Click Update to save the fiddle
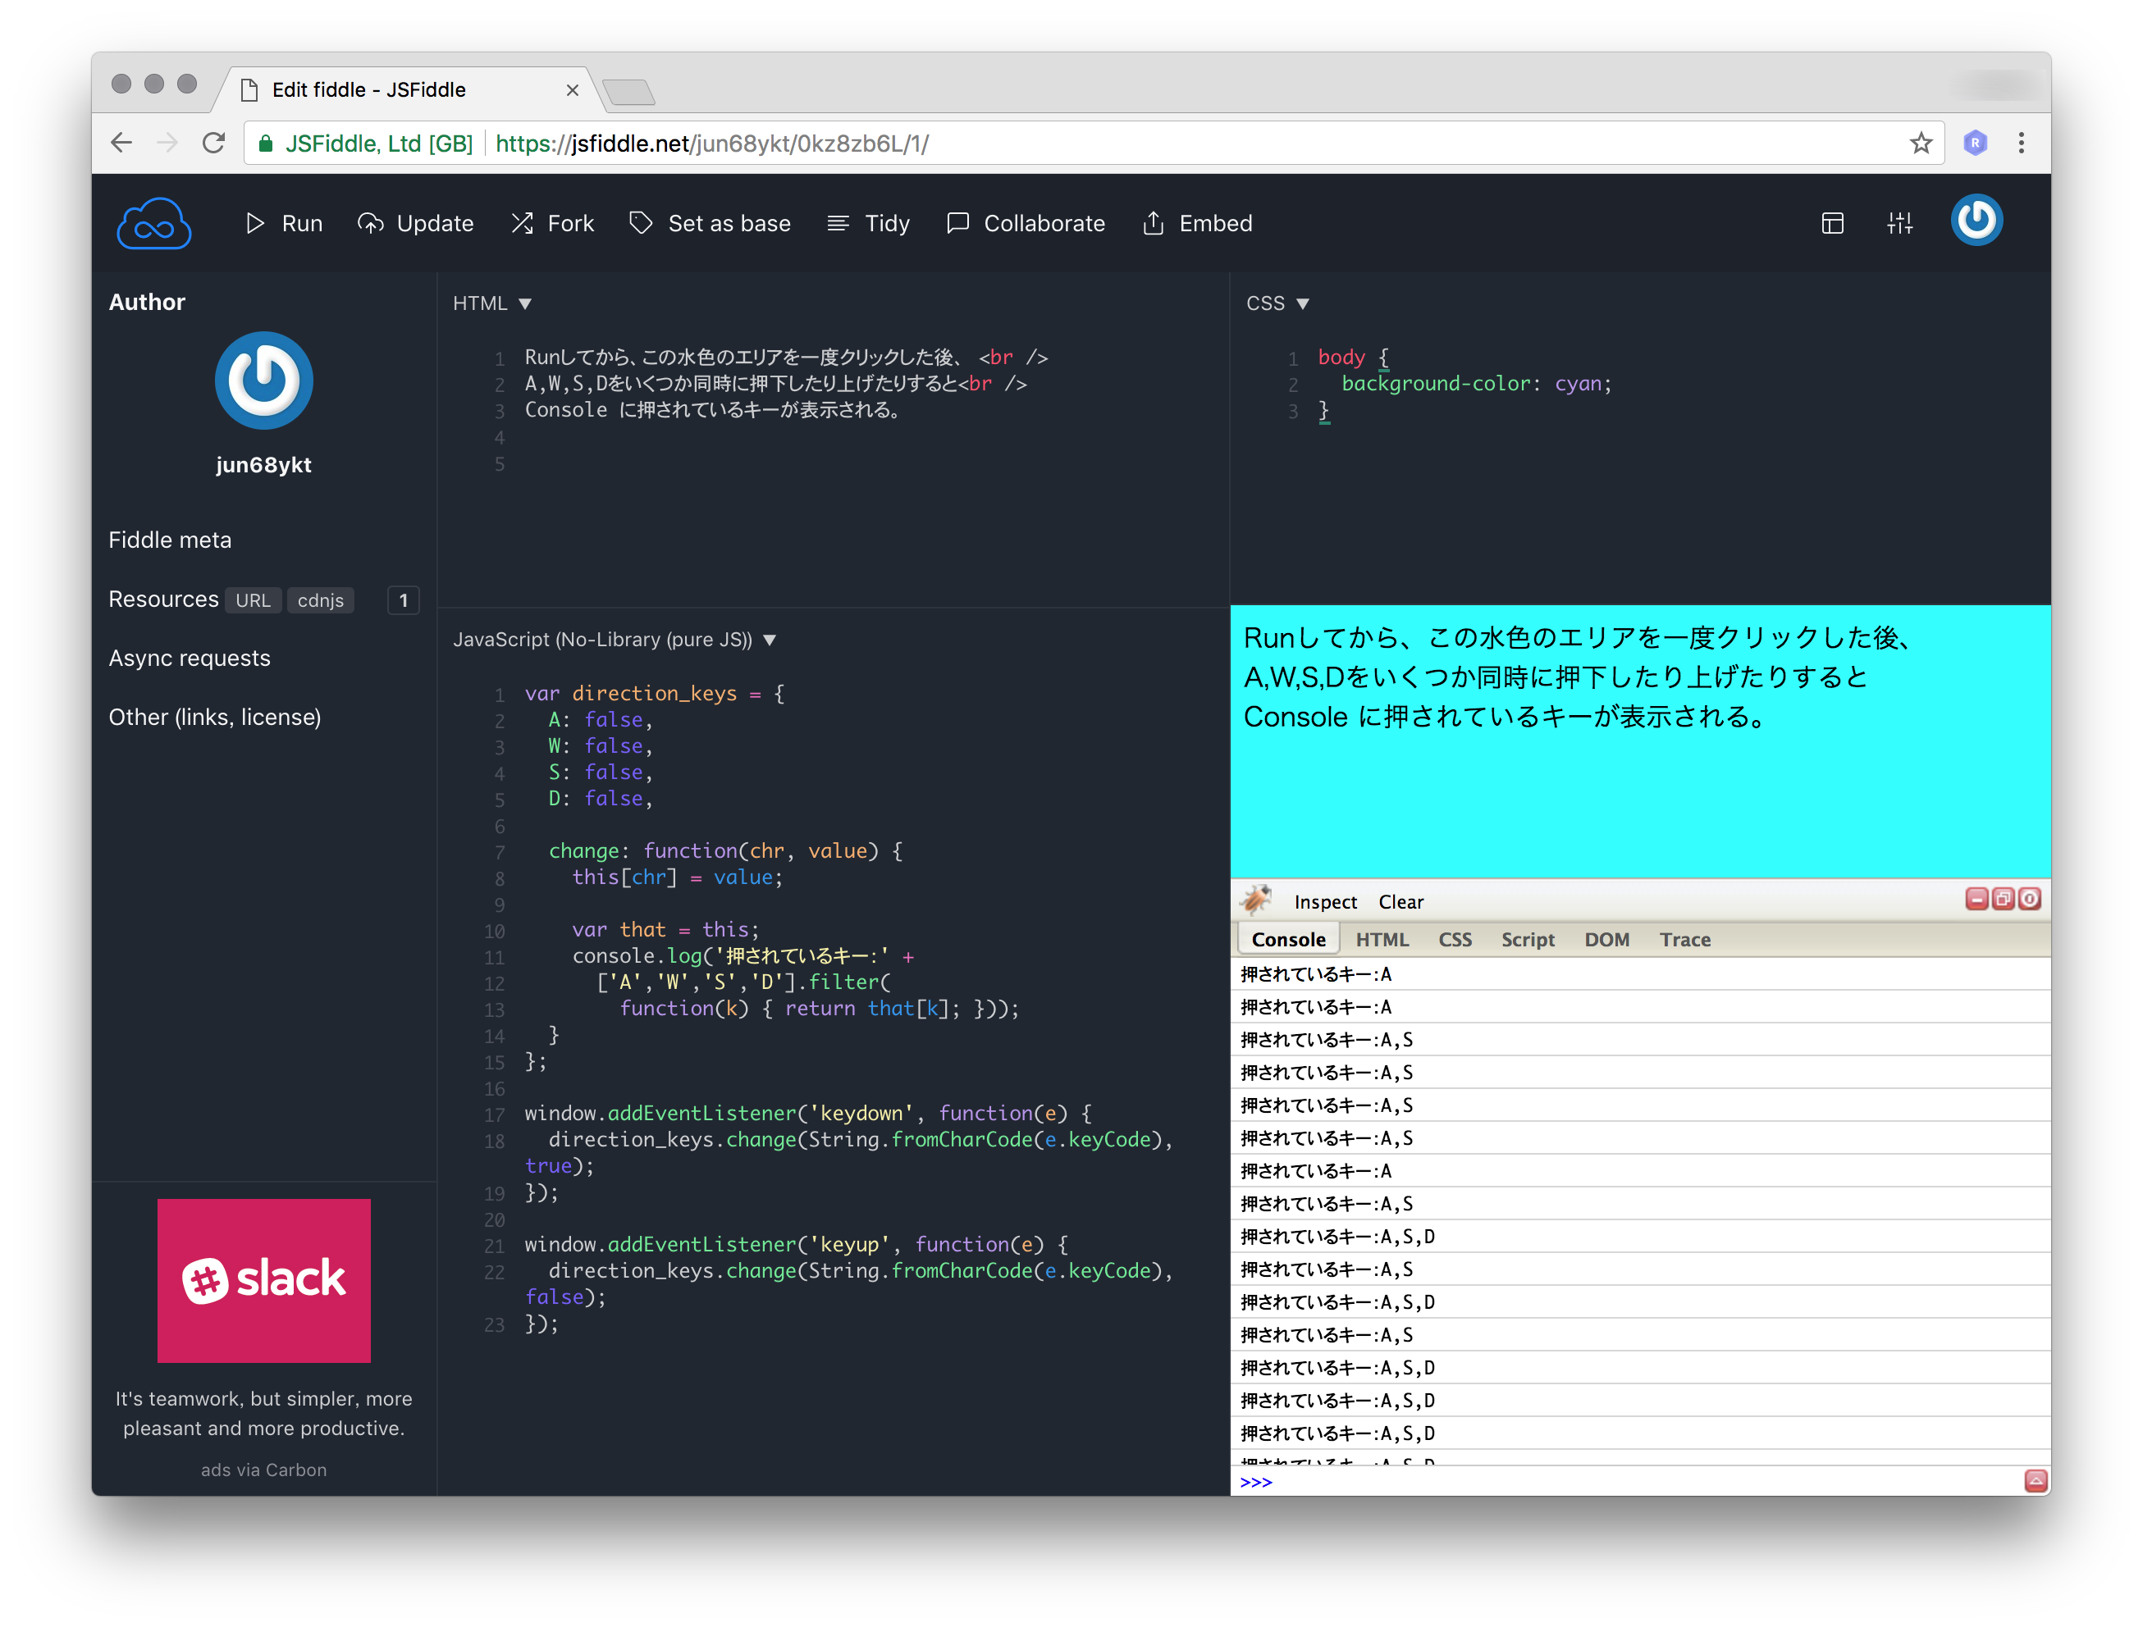Screen dimensions: 2143x1627 coord(416,224)
